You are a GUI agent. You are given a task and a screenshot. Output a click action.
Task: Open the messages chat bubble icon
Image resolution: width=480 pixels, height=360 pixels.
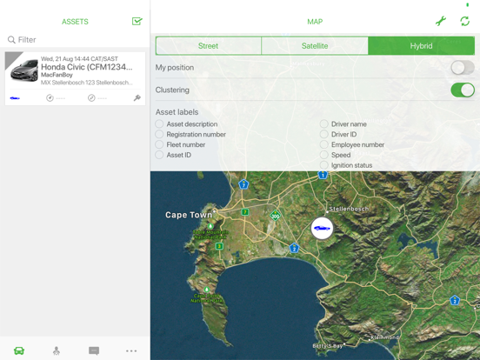pyautogui.click(x=94, y=350)
